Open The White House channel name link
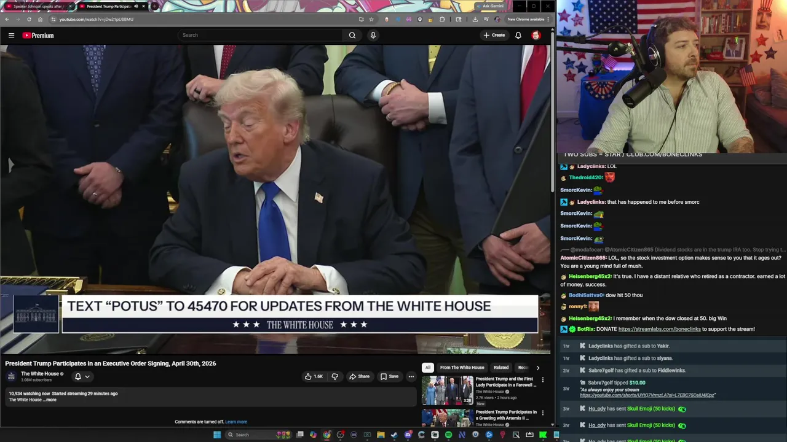Viewport: 787px width, 442px height. pos(40,373)
